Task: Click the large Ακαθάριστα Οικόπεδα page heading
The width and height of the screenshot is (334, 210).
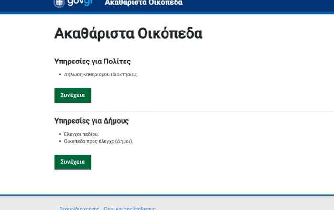Action: click(x=128, y=33)
